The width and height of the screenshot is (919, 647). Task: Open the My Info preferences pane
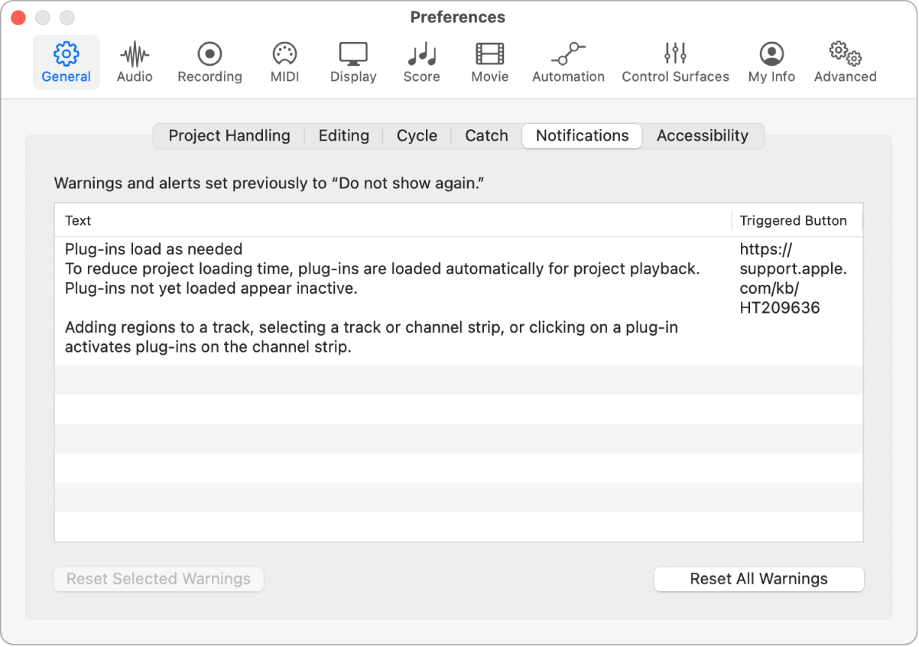(x=771, y=63)
